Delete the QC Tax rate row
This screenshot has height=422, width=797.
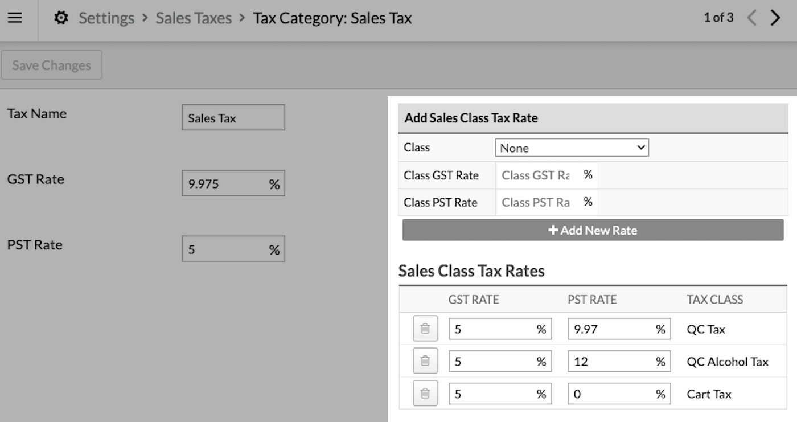click(425, 329)
